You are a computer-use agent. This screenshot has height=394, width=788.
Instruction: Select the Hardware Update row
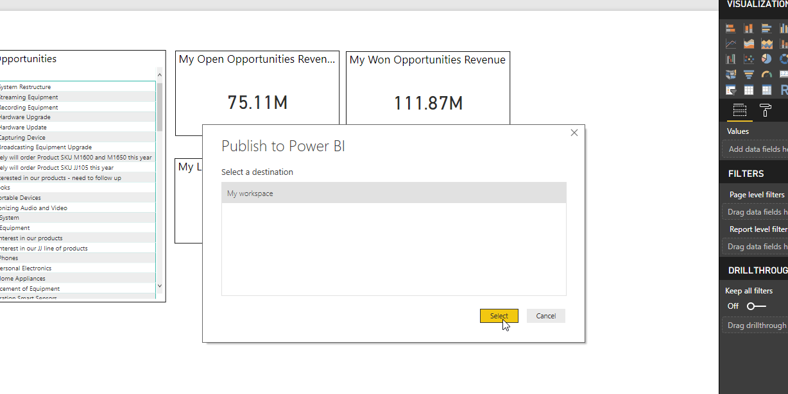[78, 127]
